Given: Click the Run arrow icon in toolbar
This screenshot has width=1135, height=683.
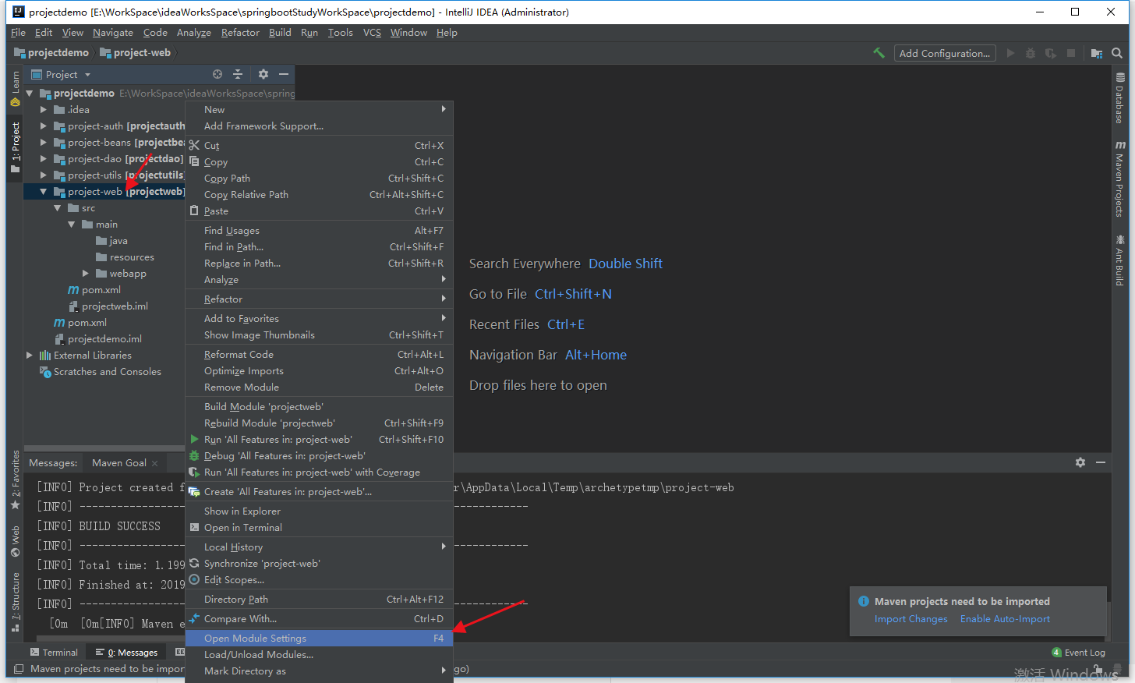Looking at the screenshot, I should pyautogui.click(x=1010, y=53).
